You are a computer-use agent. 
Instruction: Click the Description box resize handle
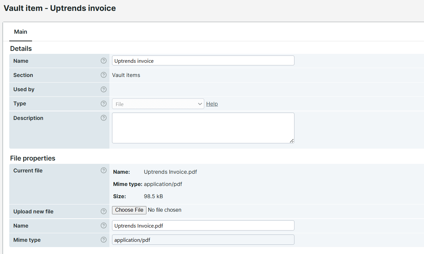291,141
